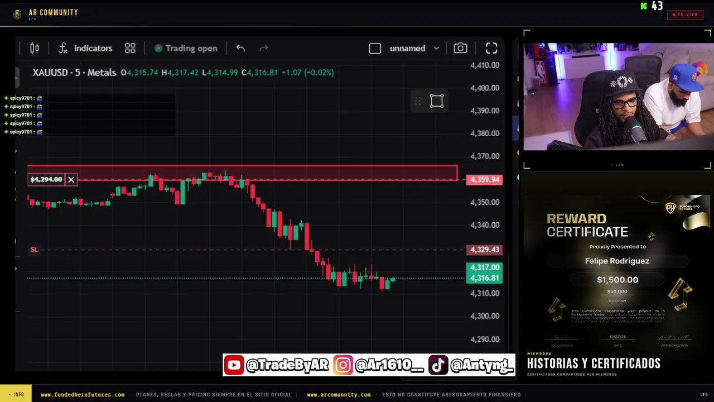Click the 4,300.00 price axis label

click(x=485, y=316)
